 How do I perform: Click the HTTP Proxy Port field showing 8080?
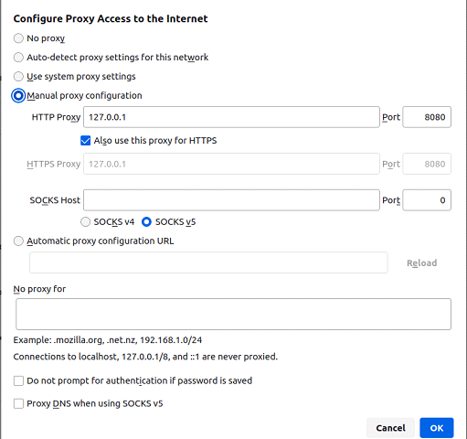427,117
